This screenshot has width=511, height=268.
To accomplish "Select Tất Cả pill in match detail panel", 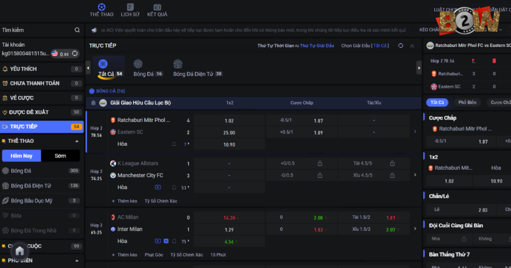I will pos(437,103).
